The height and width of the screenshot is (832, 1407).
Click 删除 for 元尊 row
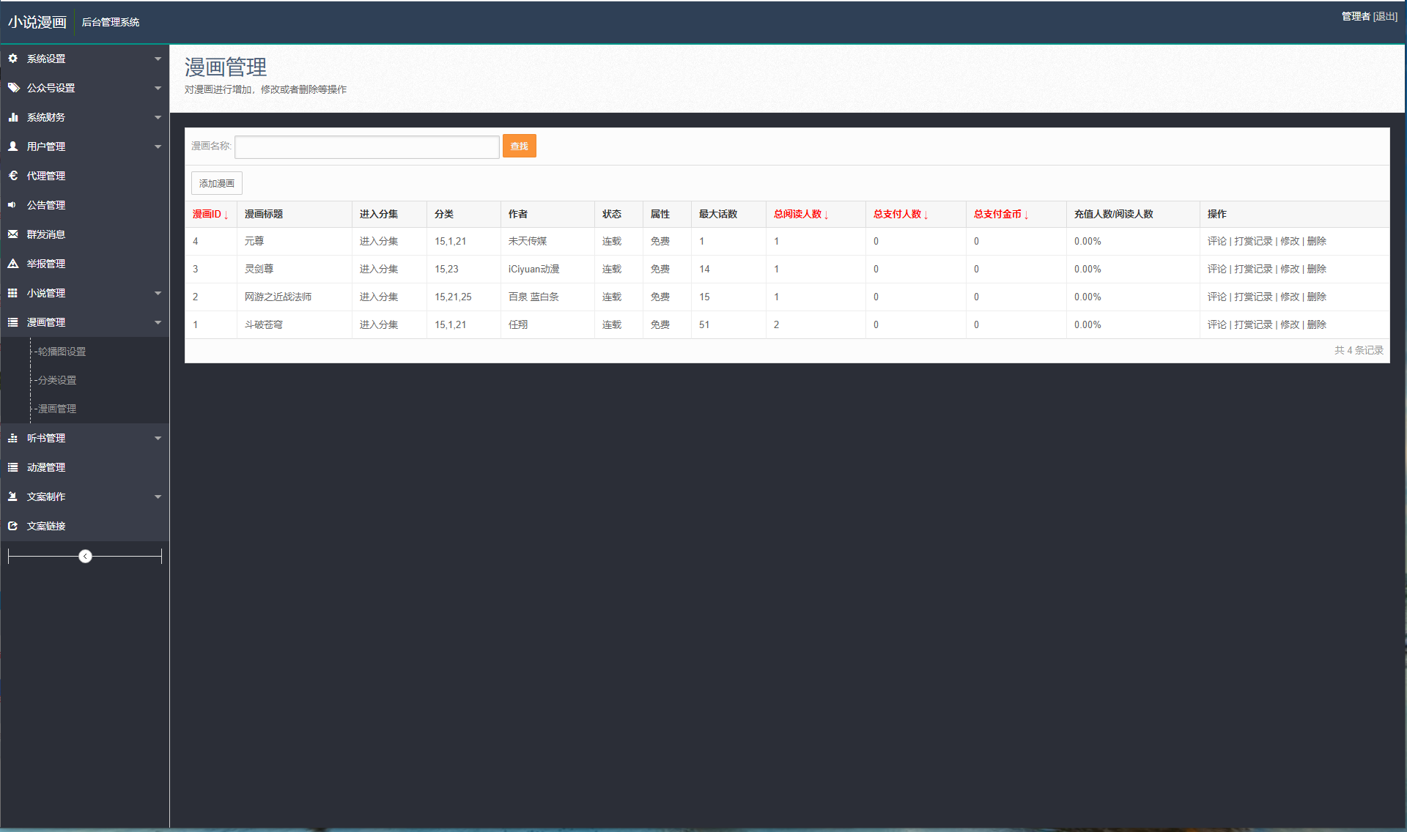[x=1317, y=241]
